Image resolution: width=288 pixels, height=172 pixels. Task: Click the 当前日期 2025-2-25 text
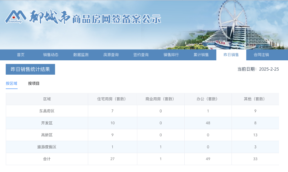(x=258, y=69)
